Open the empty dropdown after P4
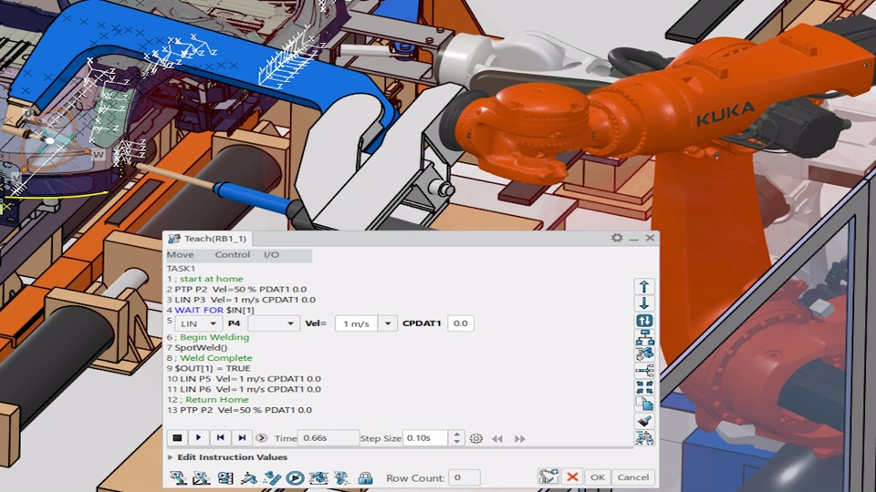 [x=273, y=323]
